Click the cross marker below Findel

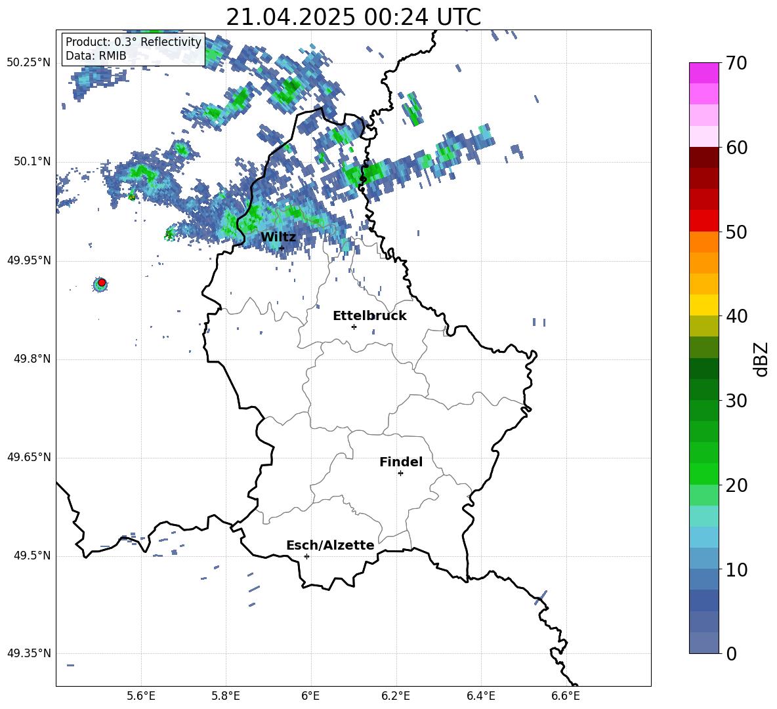click(x=400, y=474)
